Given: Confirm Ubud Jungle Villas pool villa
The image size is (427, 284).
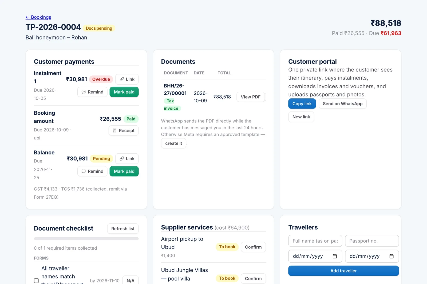Looking at the screenshot, I should pos(253,278).
